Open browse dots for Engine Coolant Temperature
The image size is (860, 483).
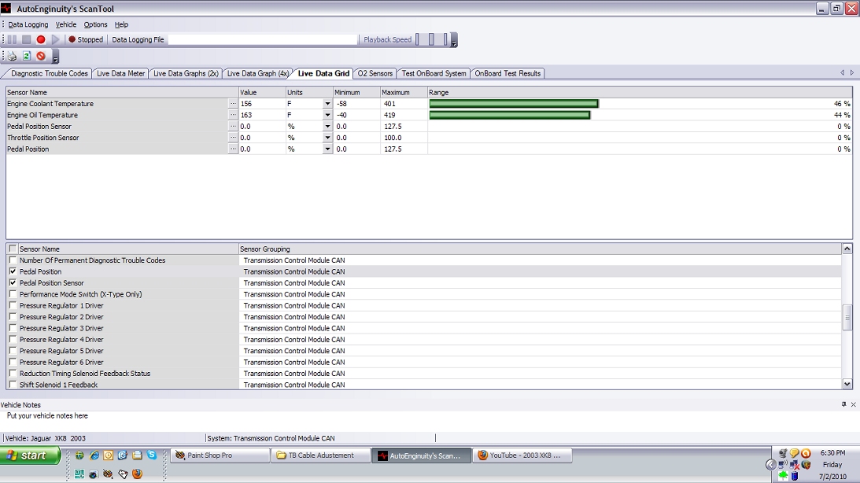pos(233,104)
